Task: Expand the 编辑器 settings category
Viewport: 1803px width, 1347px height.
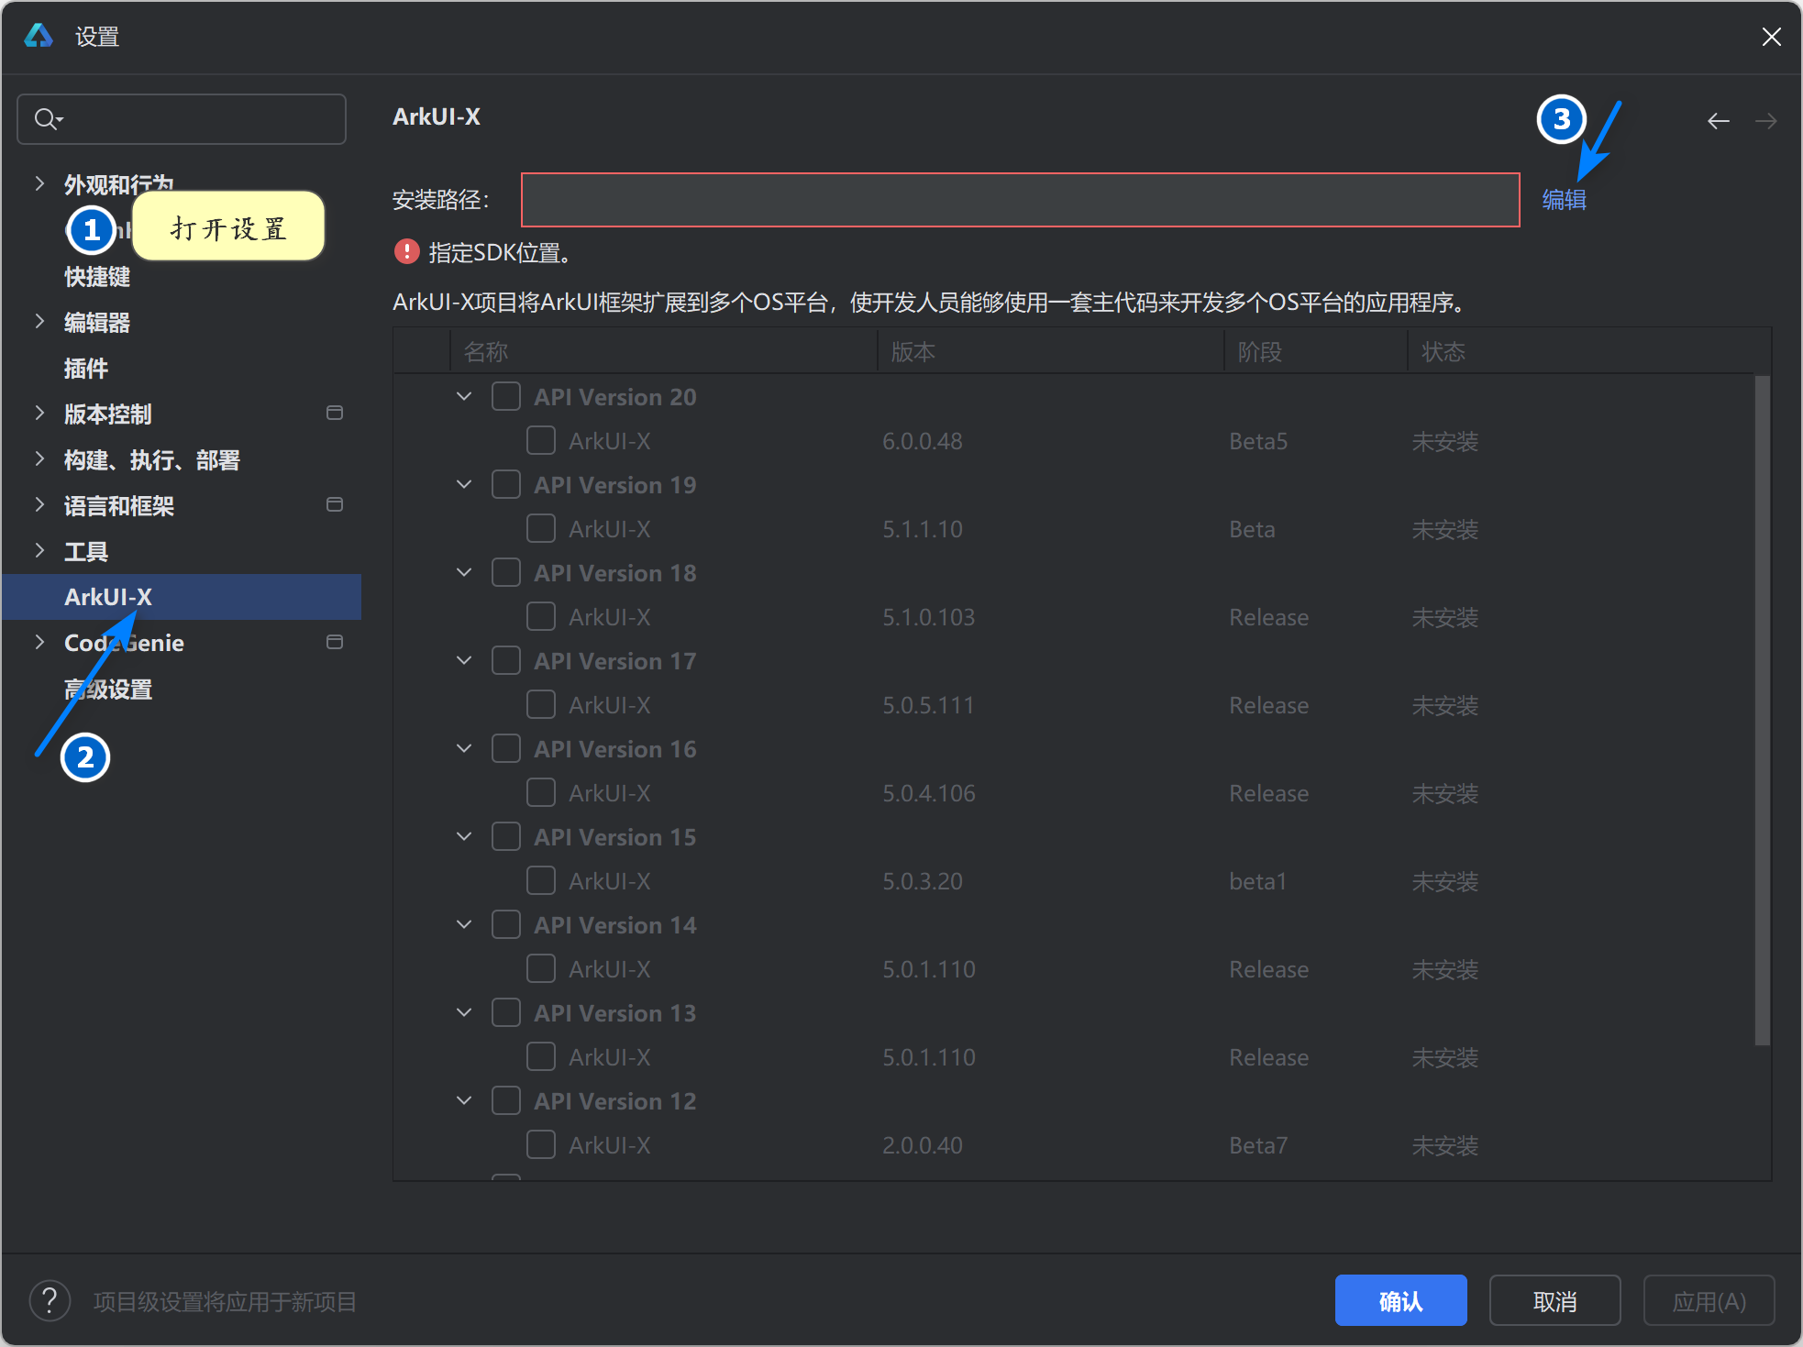Action: (39, 322)
